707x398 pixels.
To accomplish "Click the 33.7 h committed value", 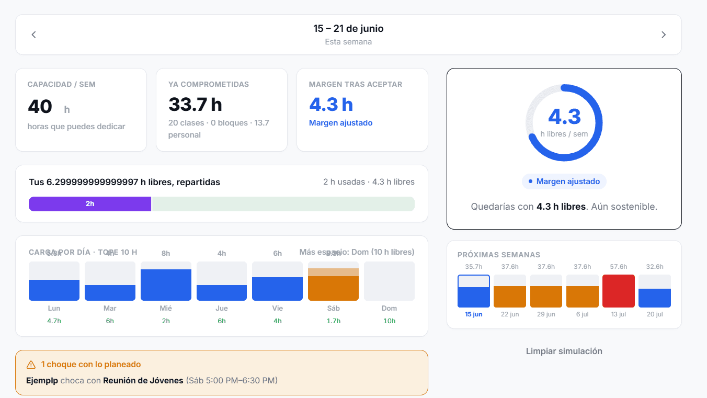I will click(x=195, y=105).
